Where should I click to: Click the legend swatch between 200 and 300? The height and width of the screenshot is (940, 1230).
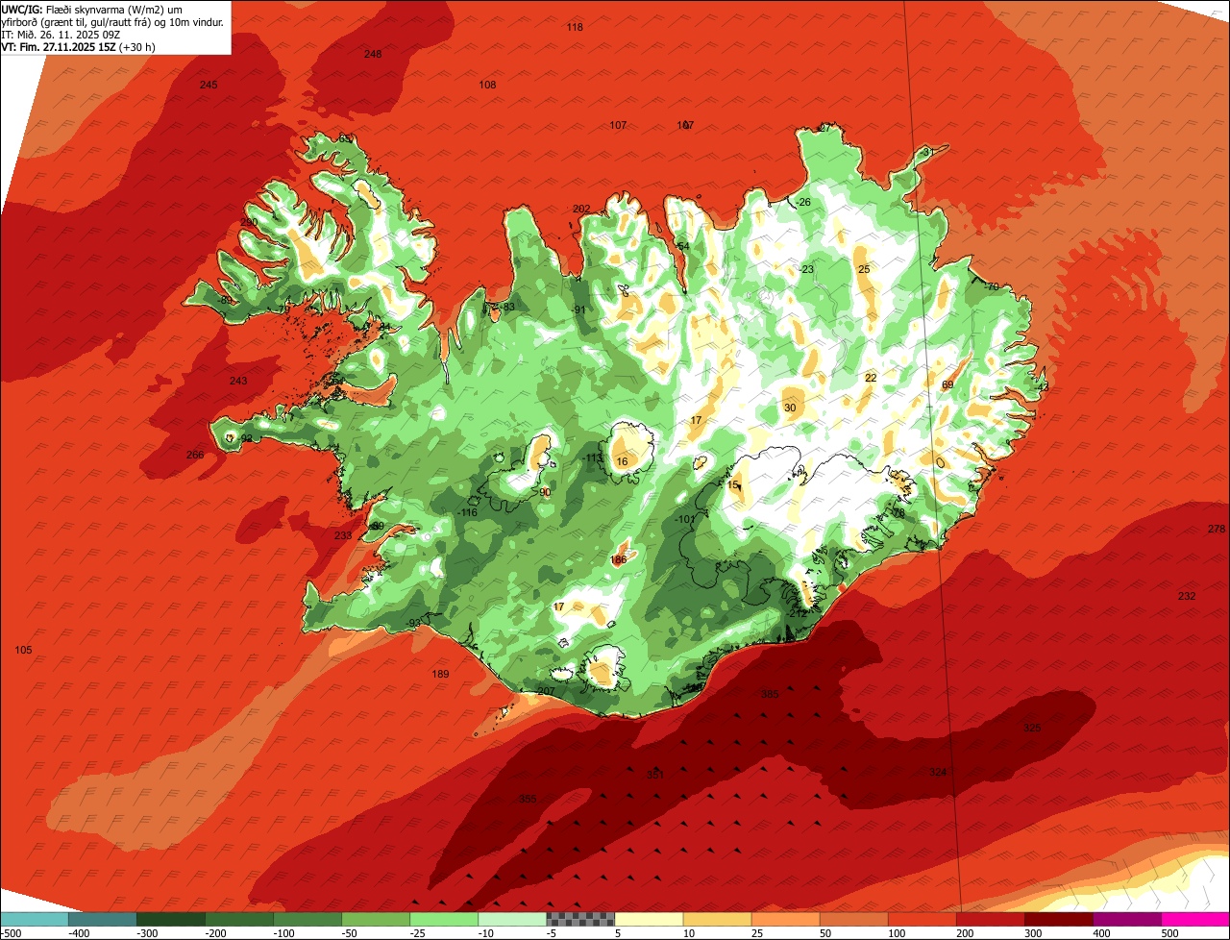point(990,919)
